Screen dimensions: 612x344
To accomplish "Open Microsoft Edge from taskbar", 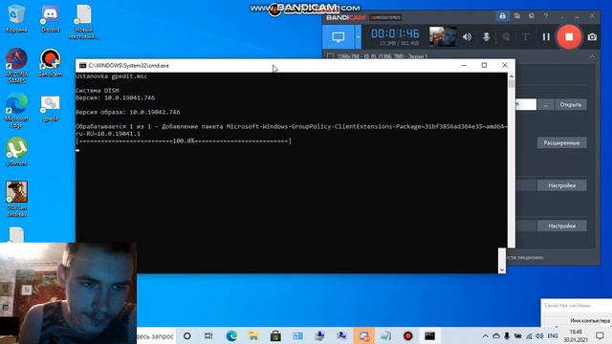I will click(x=231, y=335).
